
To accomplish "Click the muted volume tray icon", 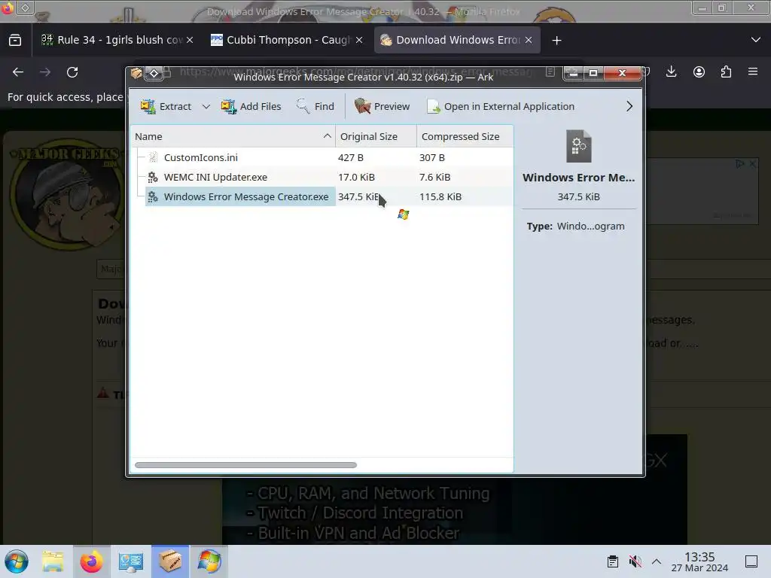I will coord(635,561).
